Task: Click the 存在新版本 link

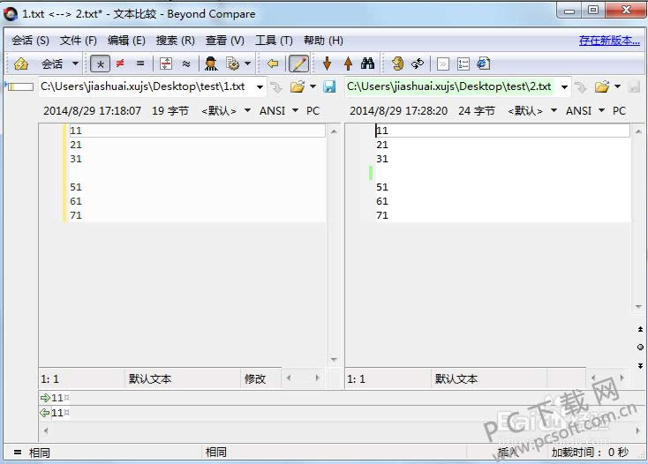Action: [x=609, y=41]
